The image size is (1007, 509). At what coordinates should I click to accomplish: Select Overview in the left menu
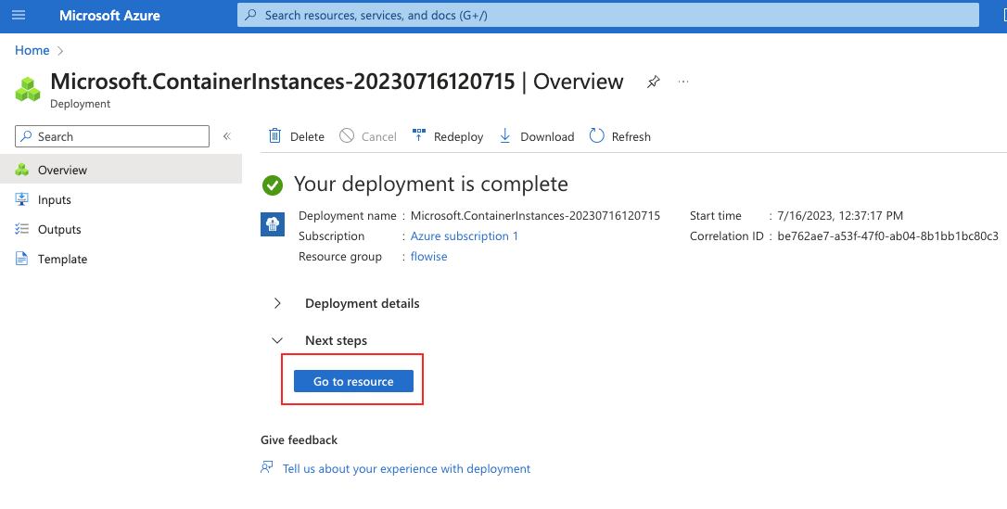click(x=62, y=170)
